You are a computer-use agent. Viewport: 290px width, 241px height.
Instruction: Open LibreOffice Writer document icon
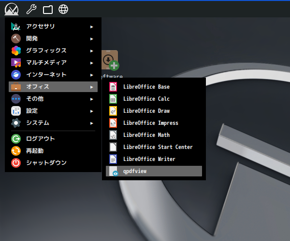point(113,159)
